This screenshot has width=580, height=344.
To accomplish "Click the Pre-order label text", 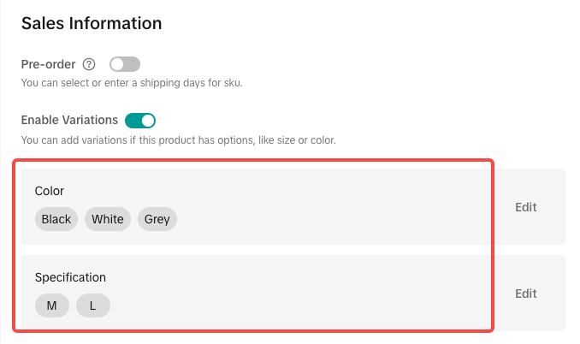I will 48,64.
